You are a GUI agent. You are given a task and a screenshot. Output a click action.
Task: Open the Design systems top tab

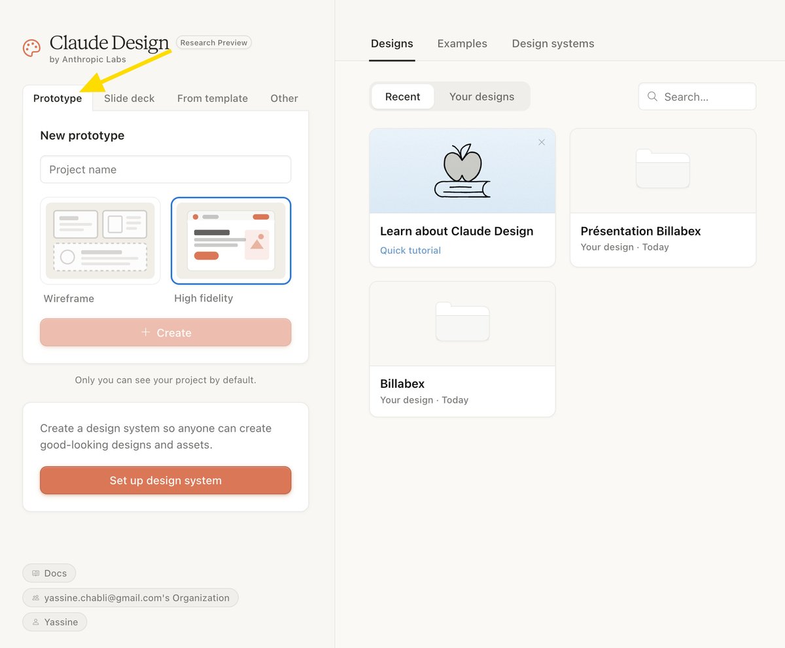(553, 44)
